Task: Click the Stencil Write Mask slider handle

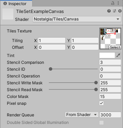Action: (x=96, y=83)
